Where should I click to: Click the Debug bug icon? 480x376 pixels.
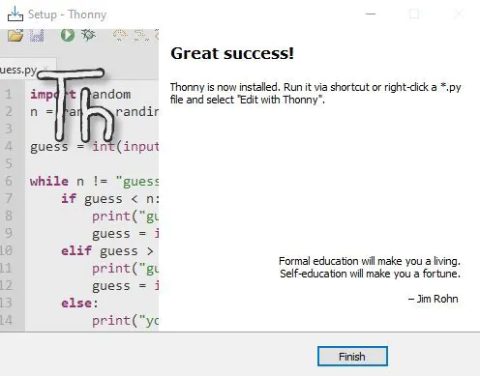coord(88,35)
